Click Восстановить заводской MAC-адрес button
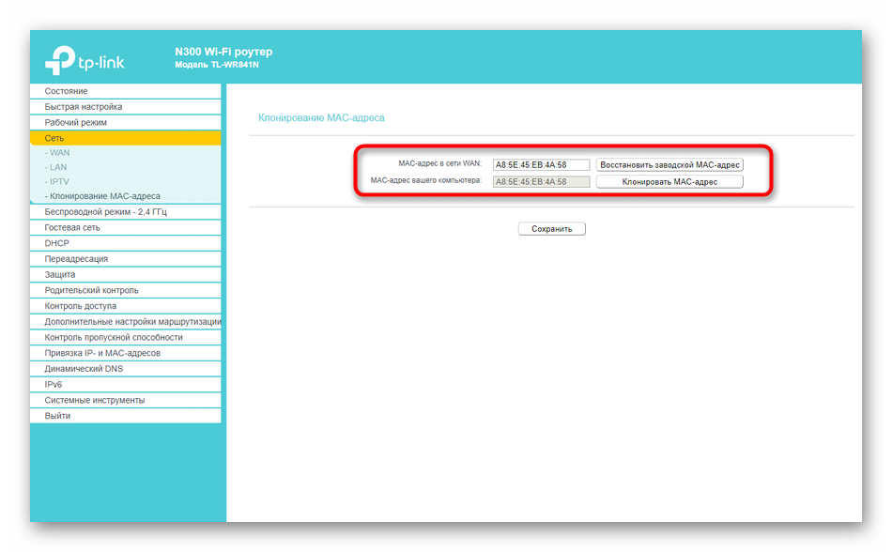The width and height of the screenshot is (892, 552). click(x=669, y=165)
